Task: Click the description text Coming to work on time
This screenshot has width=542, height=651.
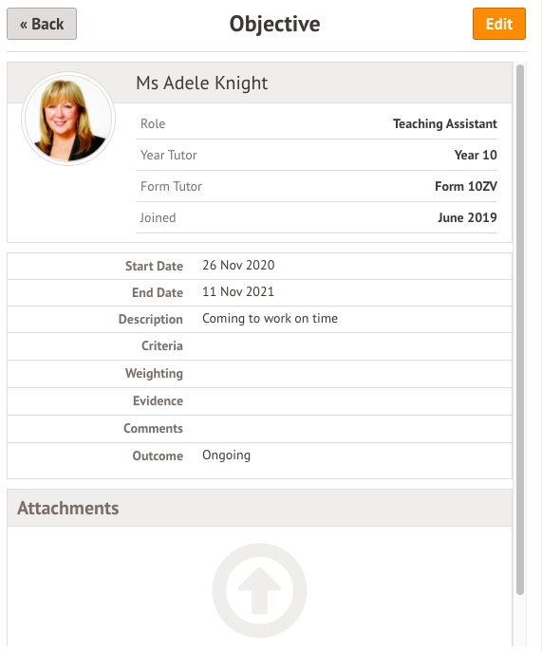Action: tap(270, 319)
